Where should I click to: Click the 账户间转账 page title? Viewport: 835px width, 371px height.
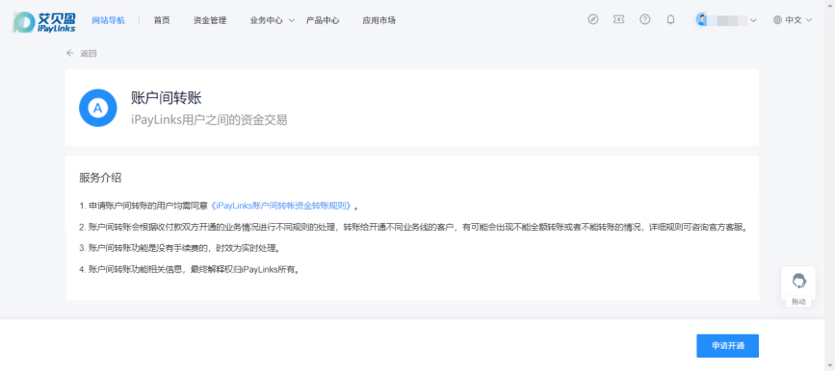[167, 98]
